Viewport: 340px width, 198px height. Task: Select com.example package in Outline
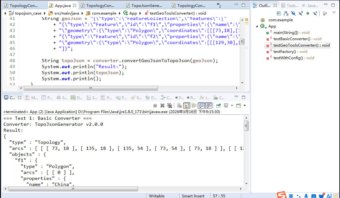tap(281, 20)
